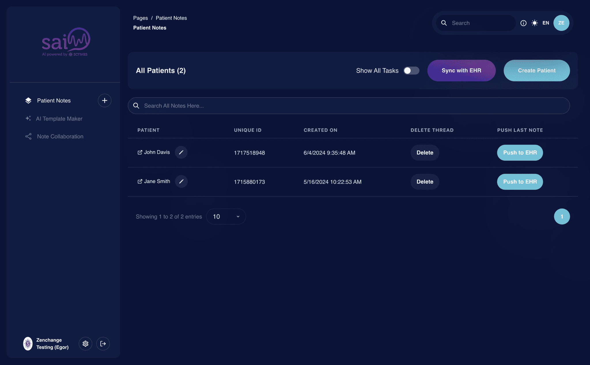Image resolution: width=590 pixels, height=365 pixels.
Task: Open the entries-per-page dropdown showing 10
Action: click(x=226, y=216)
